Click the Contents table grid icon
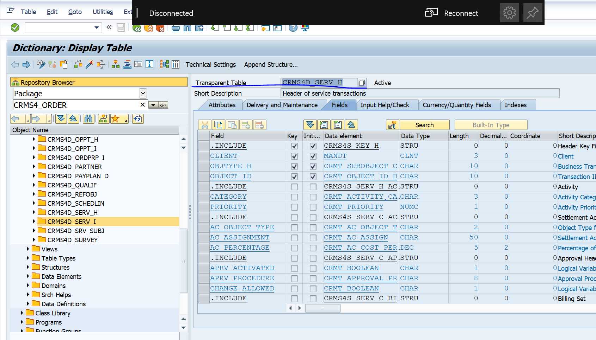 176,64
